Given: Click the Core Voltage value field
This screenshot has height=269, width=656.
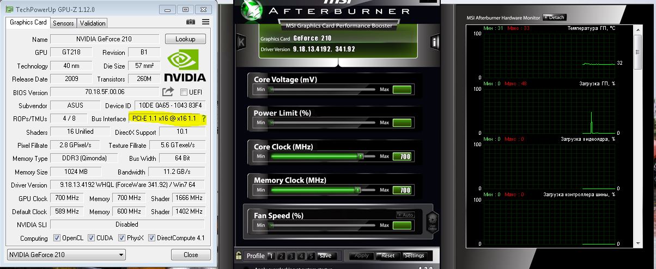Looking at the screenshot, I should [402, 89].
